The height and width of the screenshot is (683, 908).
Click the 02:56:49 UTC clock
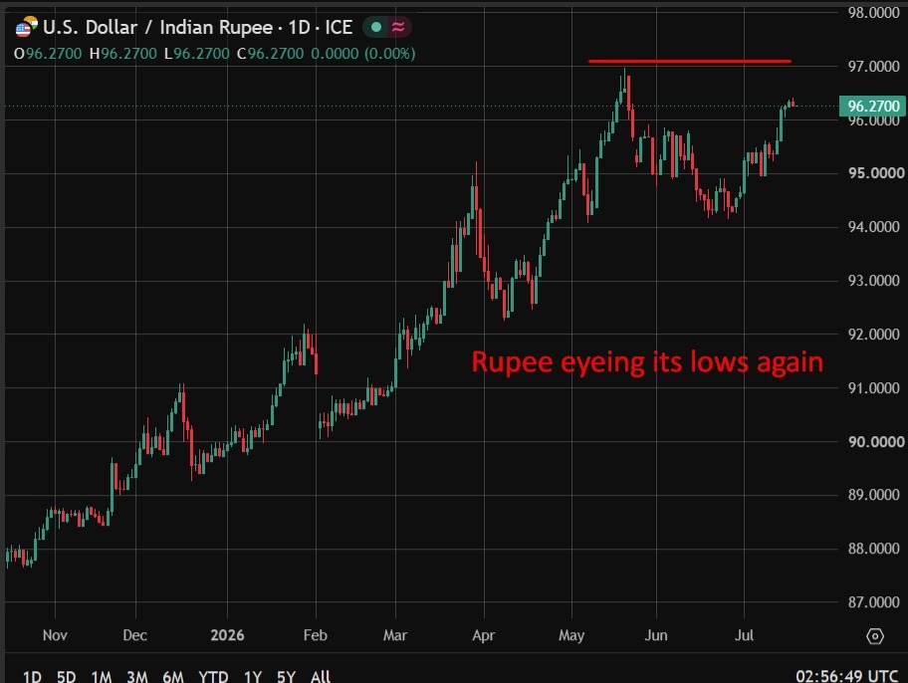[x=846, y=676]
